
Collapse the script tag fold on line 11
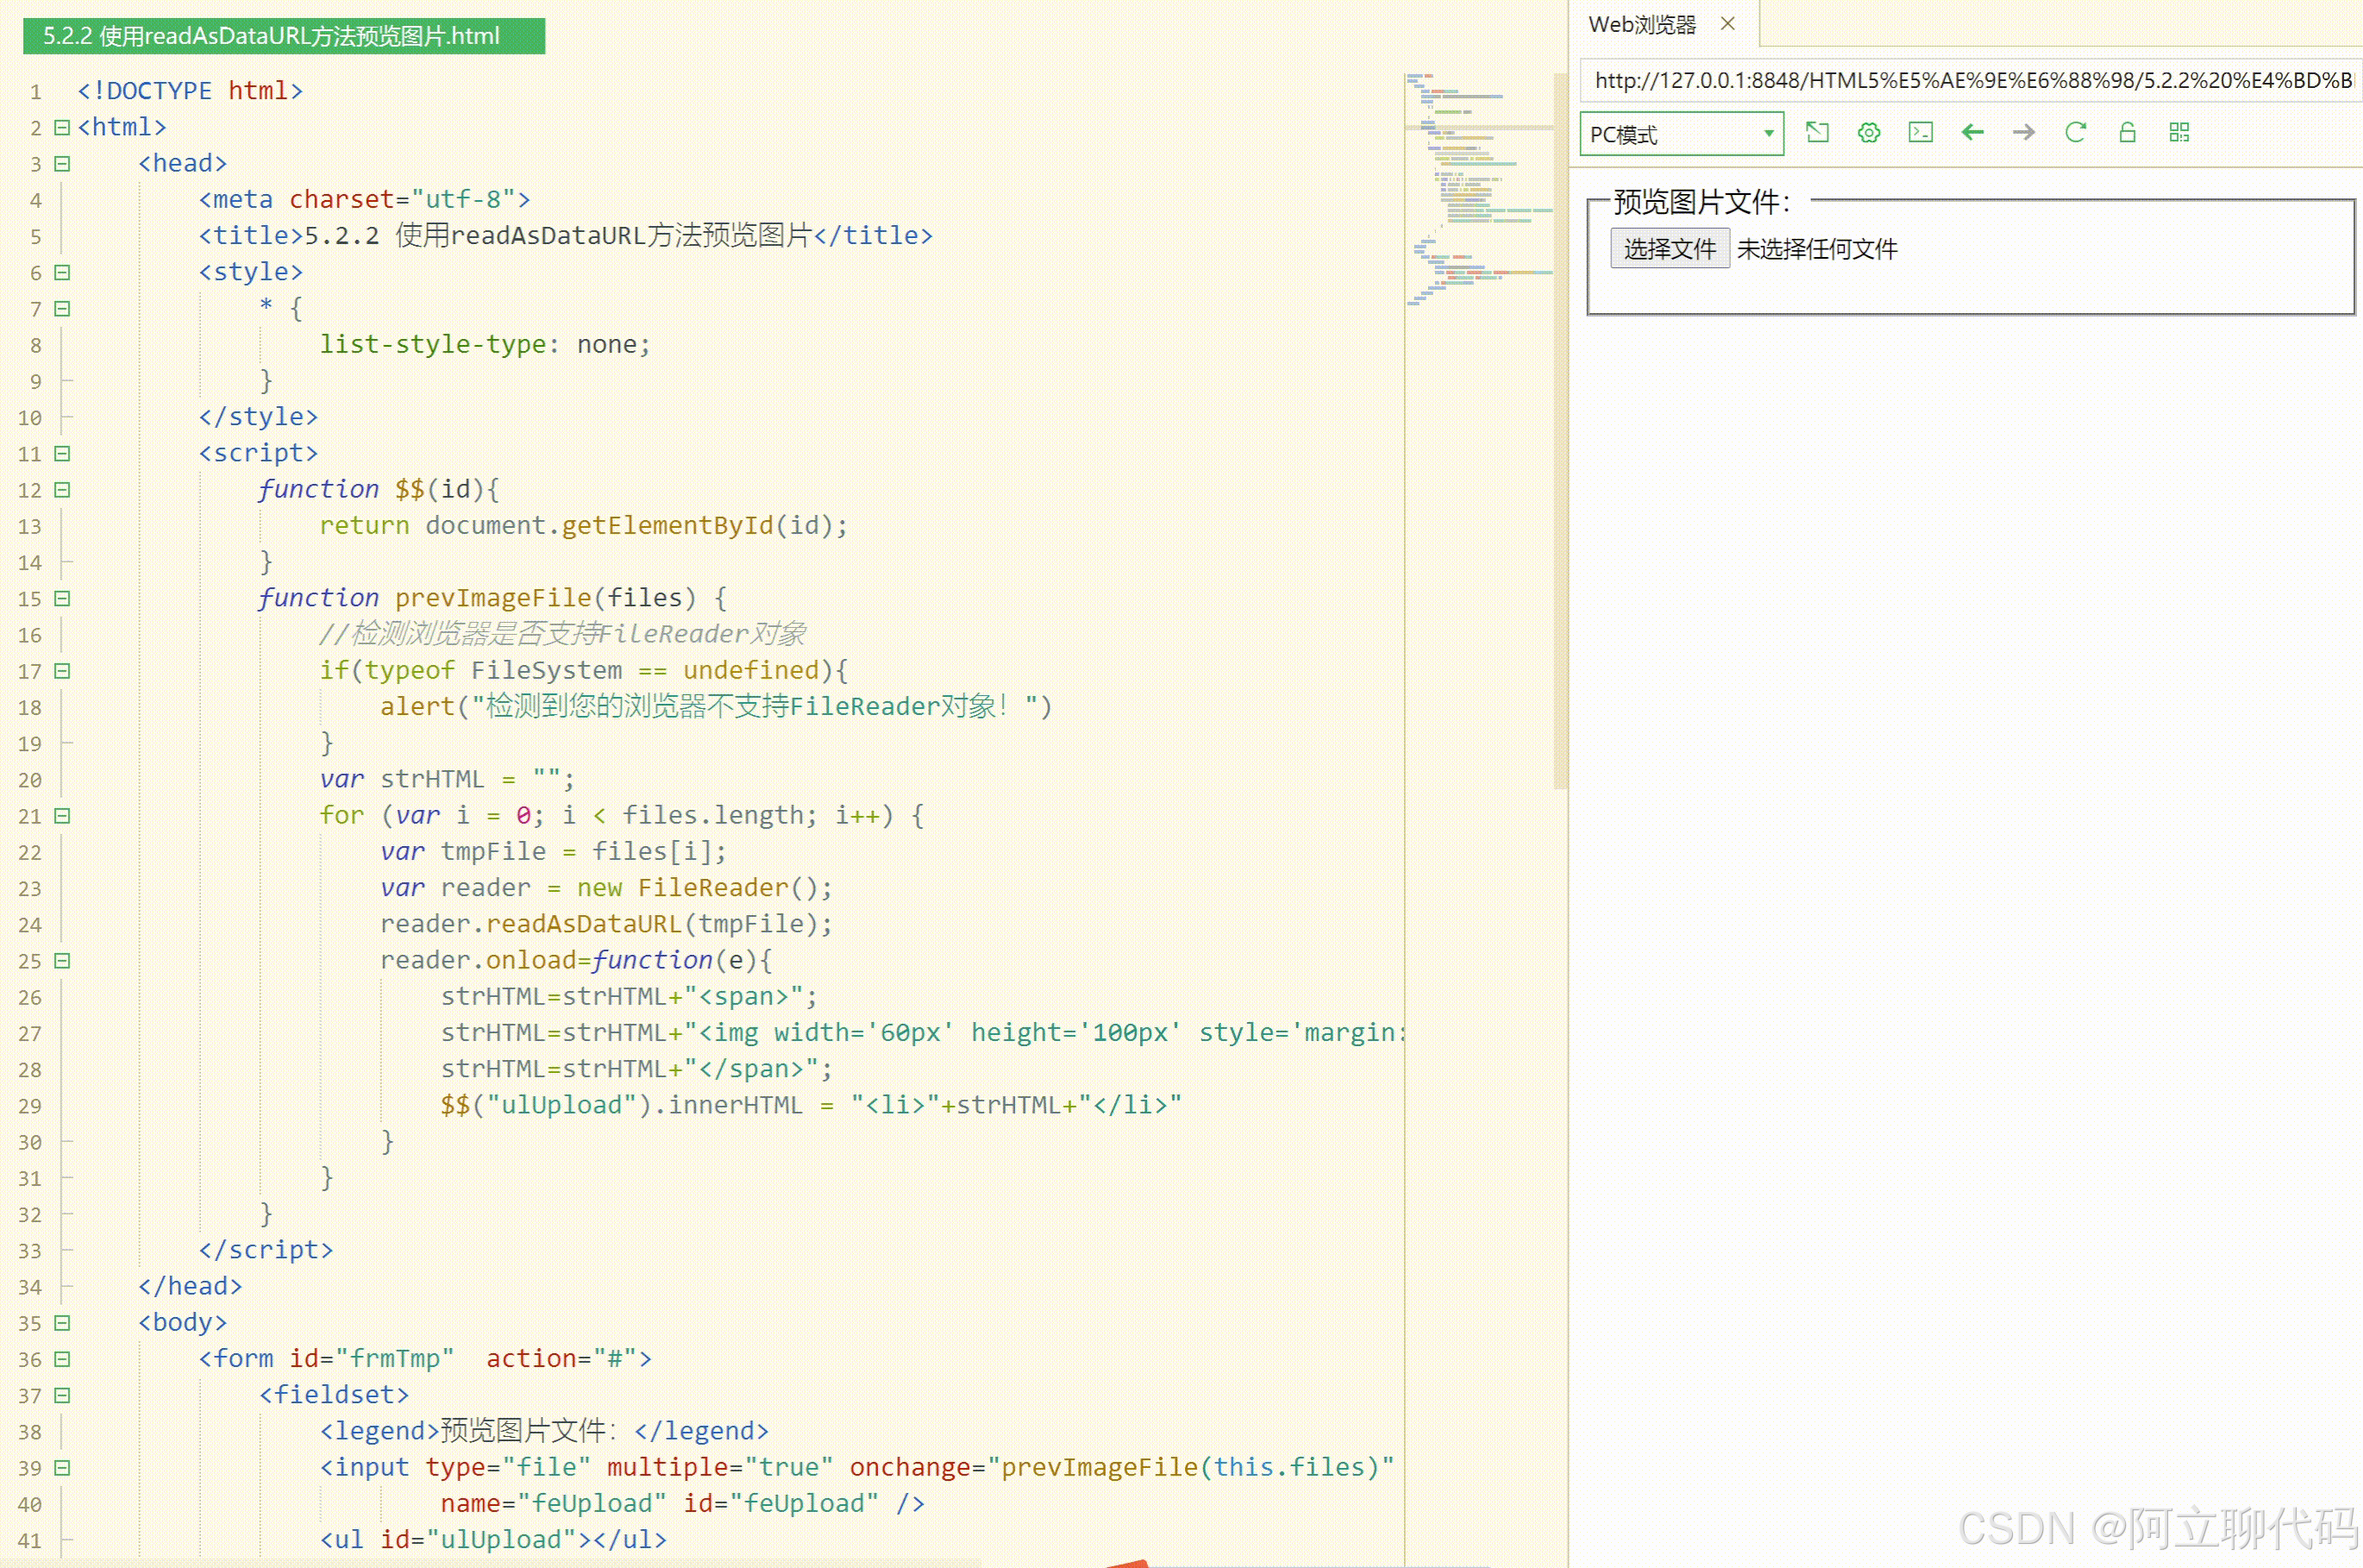[62, 453]
